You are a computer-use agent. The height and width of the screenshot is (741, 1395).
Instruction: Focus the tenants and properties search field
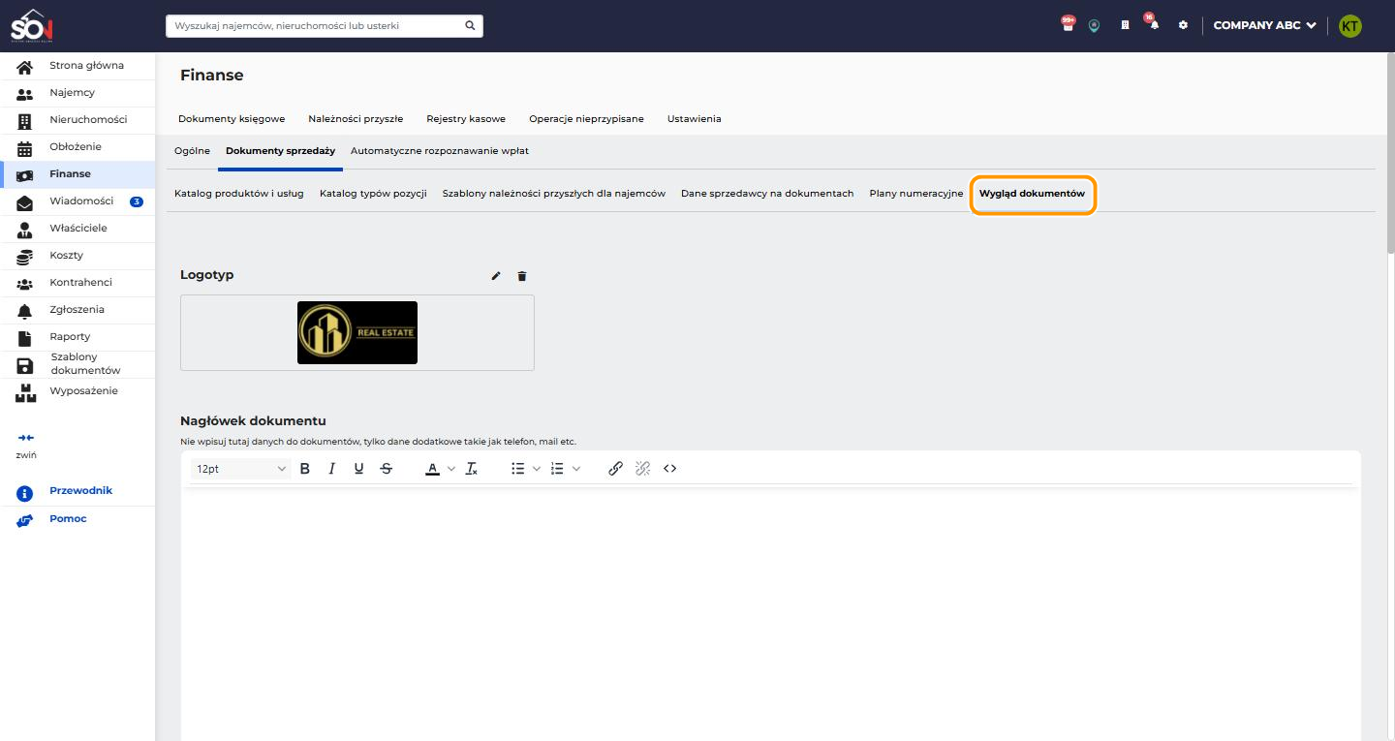(325, 25)
